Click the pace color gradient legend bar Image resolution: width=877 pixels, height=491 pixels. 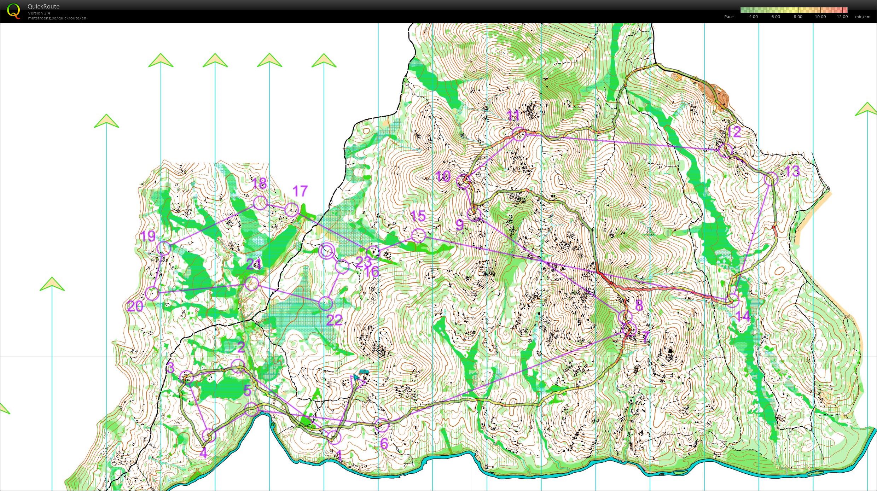click(794, 10)
